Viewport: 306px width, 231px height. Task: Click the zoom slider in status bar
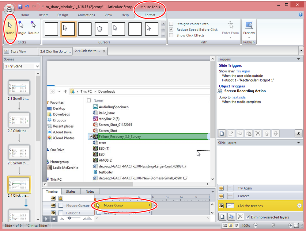pyautogui.click(x=273, y=225)
